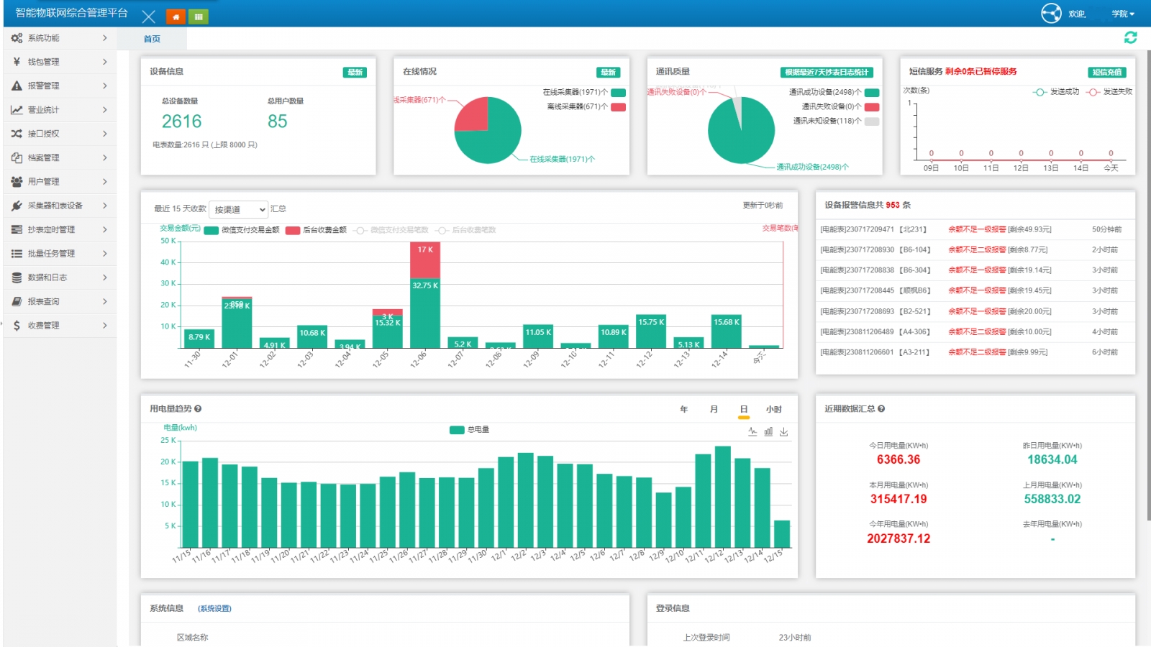This screenshot has height=647, width=1151.
Task: Download the power trend chart image
Action: [x=784, y=431]
